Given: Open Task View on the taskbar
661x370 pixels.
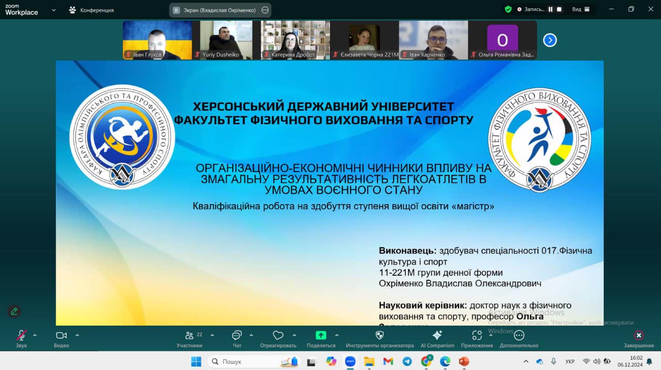Looking at the screenshot, I should [311, 362].
